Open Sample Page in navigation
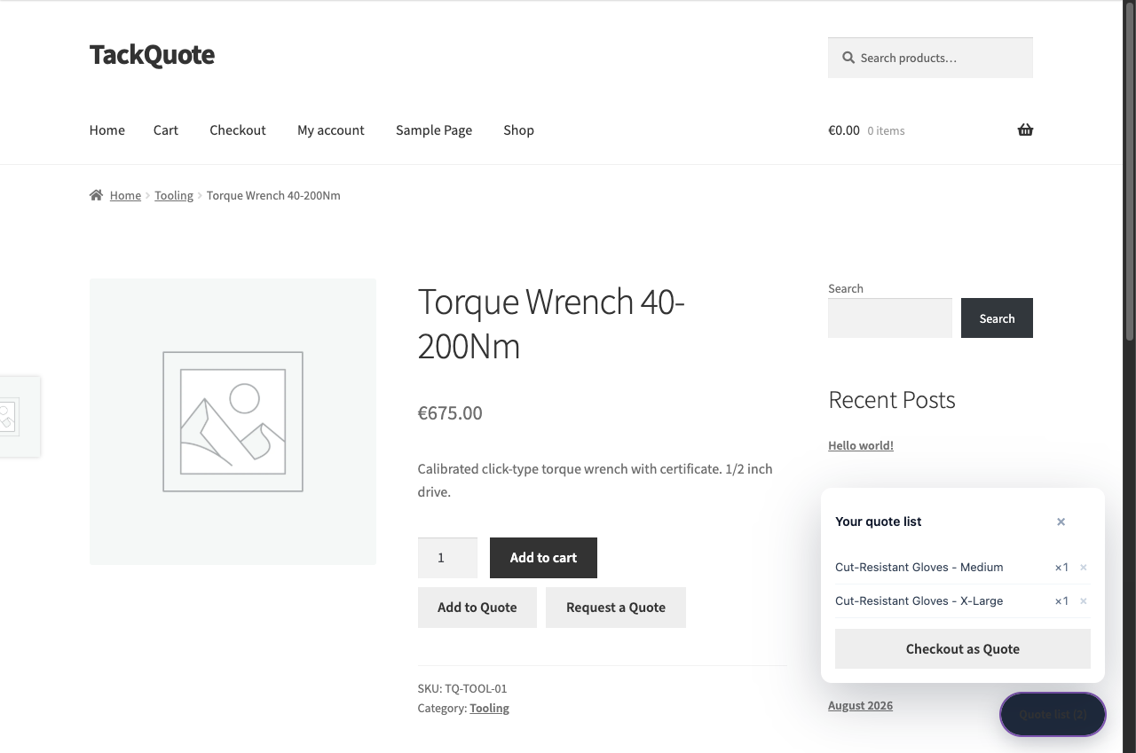Viewport: 1136px width, 753px height. pos(434,130)
